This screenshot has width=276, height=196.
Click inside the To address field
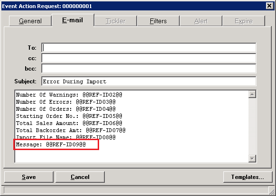149,48
